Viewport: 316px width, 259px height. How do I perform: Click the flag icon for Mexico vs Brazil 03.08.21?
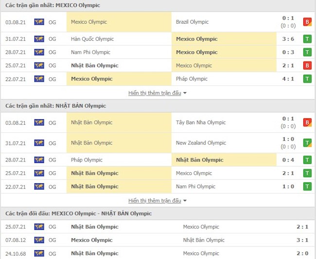pyautogui.click(x=39, y=22)
